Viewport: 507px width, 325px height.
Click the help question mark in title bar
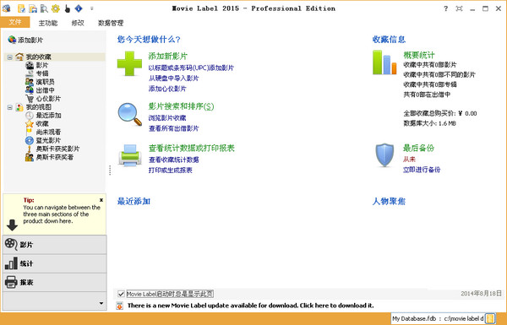[x=446, y=8]
